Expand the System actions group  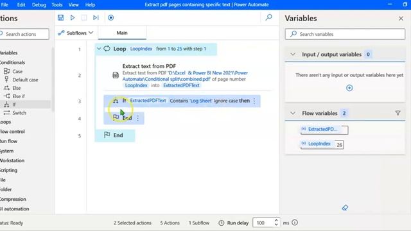[x=7, y=151]
